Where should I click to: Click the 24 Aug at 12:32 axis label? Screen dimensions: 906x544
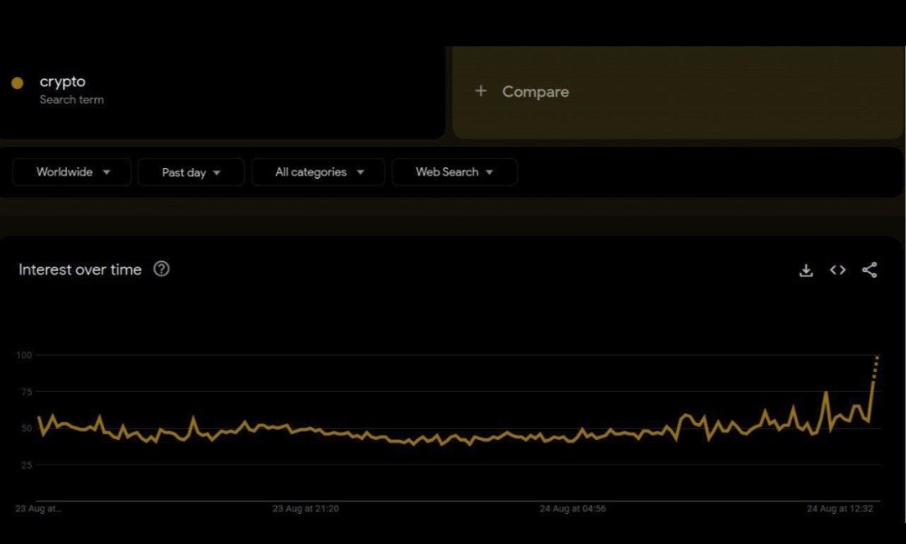tap(840, 509)
